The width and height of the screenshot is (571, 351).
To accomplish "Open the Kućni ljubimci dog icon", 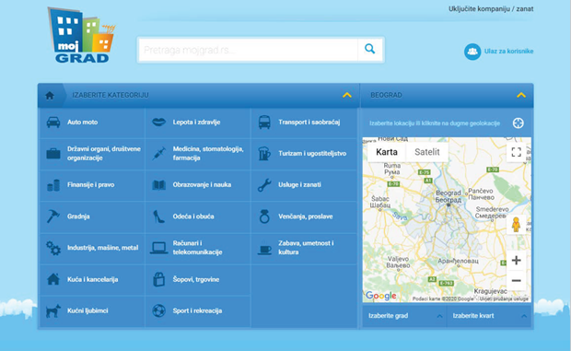I will (x=53, y=311).
